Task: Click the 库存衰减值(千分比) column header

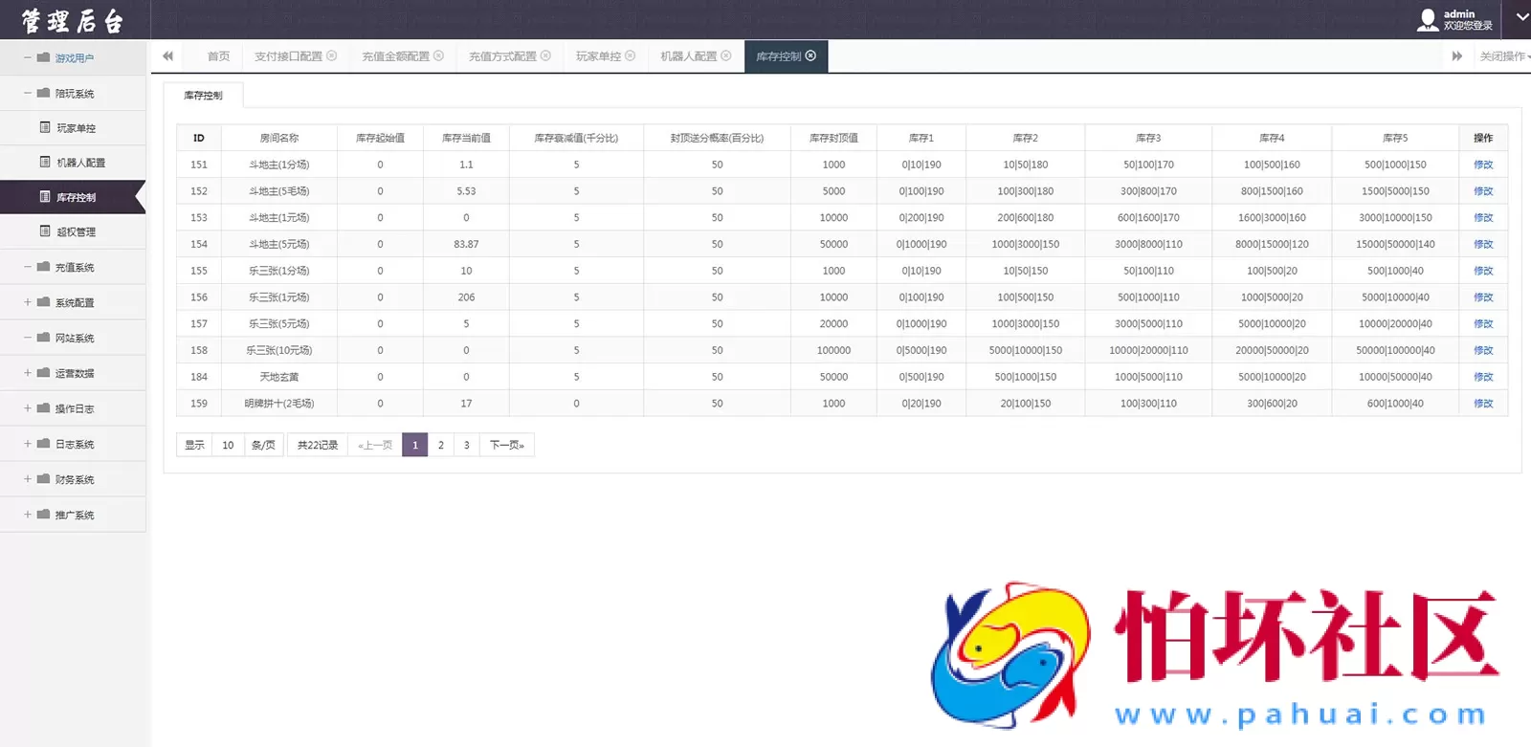Action: pos(576,138)
